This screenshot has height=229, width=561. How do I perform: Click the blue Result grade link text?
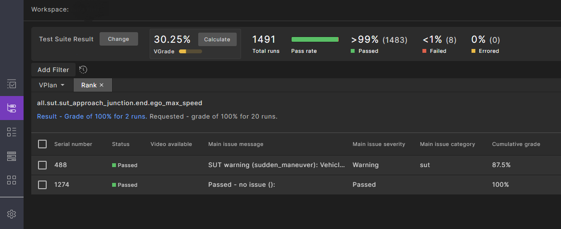(x=92, y=116)
